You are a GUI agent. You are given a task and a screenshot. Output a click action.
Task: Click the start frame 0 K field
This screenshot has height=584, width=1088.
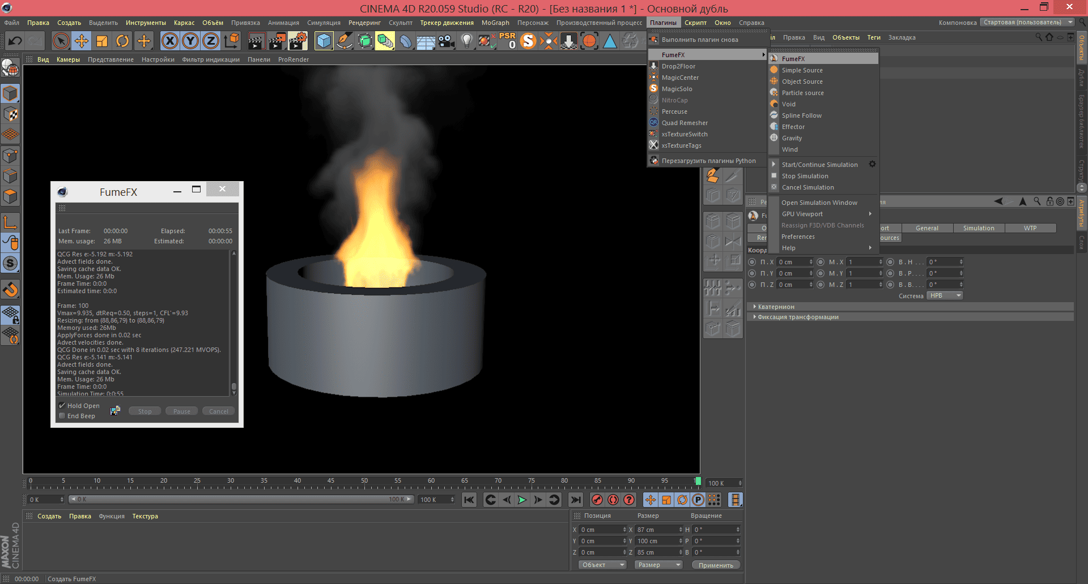[46, 500]
